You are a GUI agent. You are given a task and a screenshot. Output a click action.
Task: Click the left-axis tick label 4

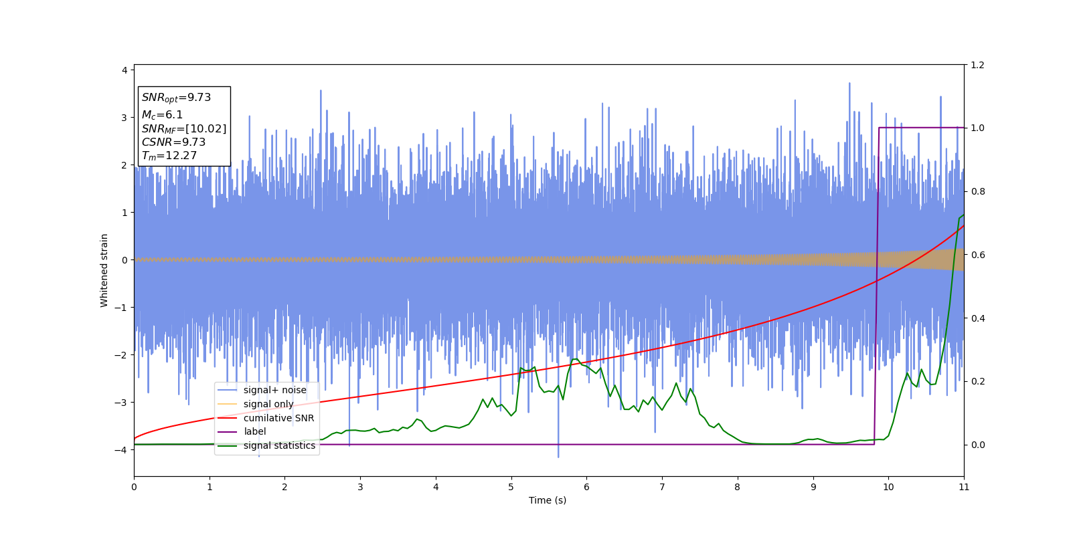125,70
